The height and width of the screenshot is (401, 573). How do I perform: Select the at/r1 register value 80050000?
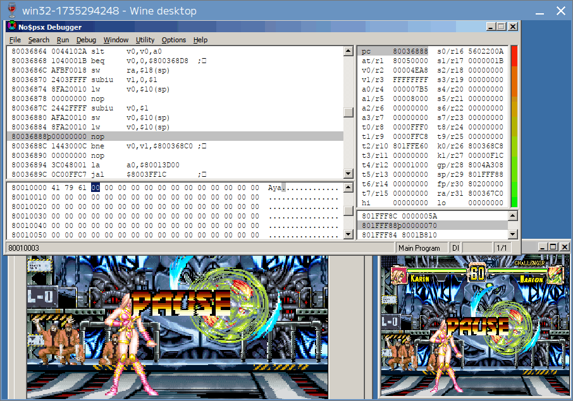(410, 61)
